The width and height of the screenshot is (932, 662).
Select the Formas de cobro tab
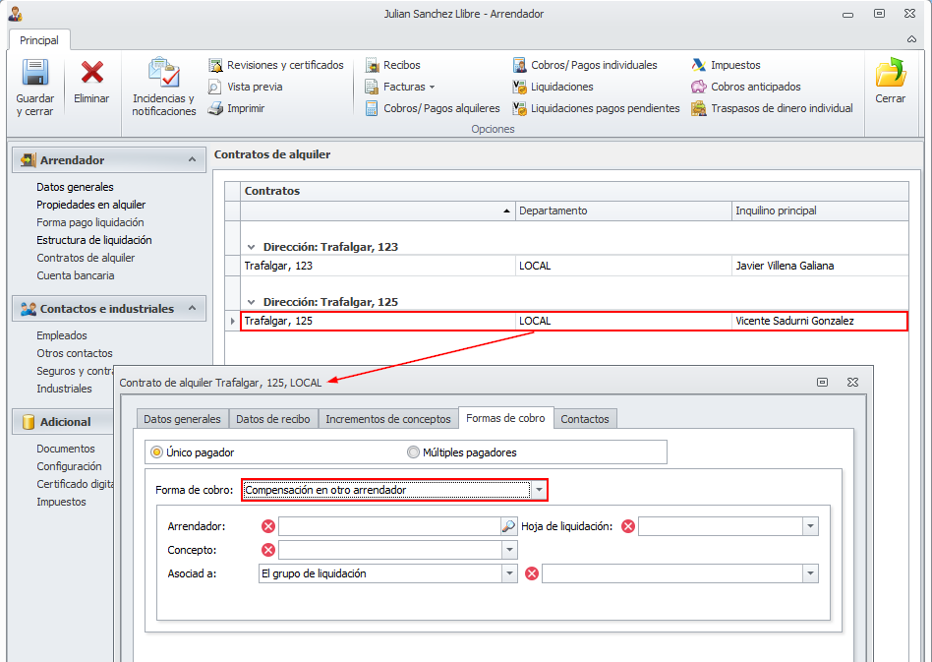pos(506,418)
